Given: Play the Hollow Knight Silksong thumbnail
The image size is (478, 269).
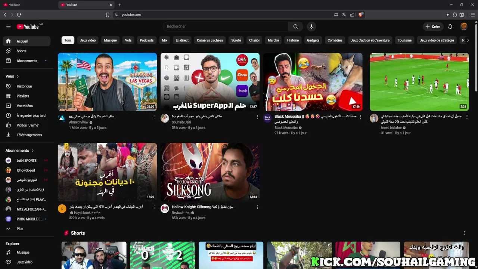Looking at the screenshot, I should pyautogui.click(x=210, y=172).
